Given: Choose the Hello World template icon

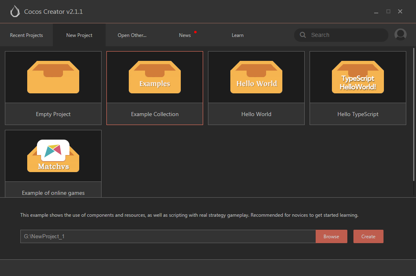Looking at the screenshot, I should point(256,77).
